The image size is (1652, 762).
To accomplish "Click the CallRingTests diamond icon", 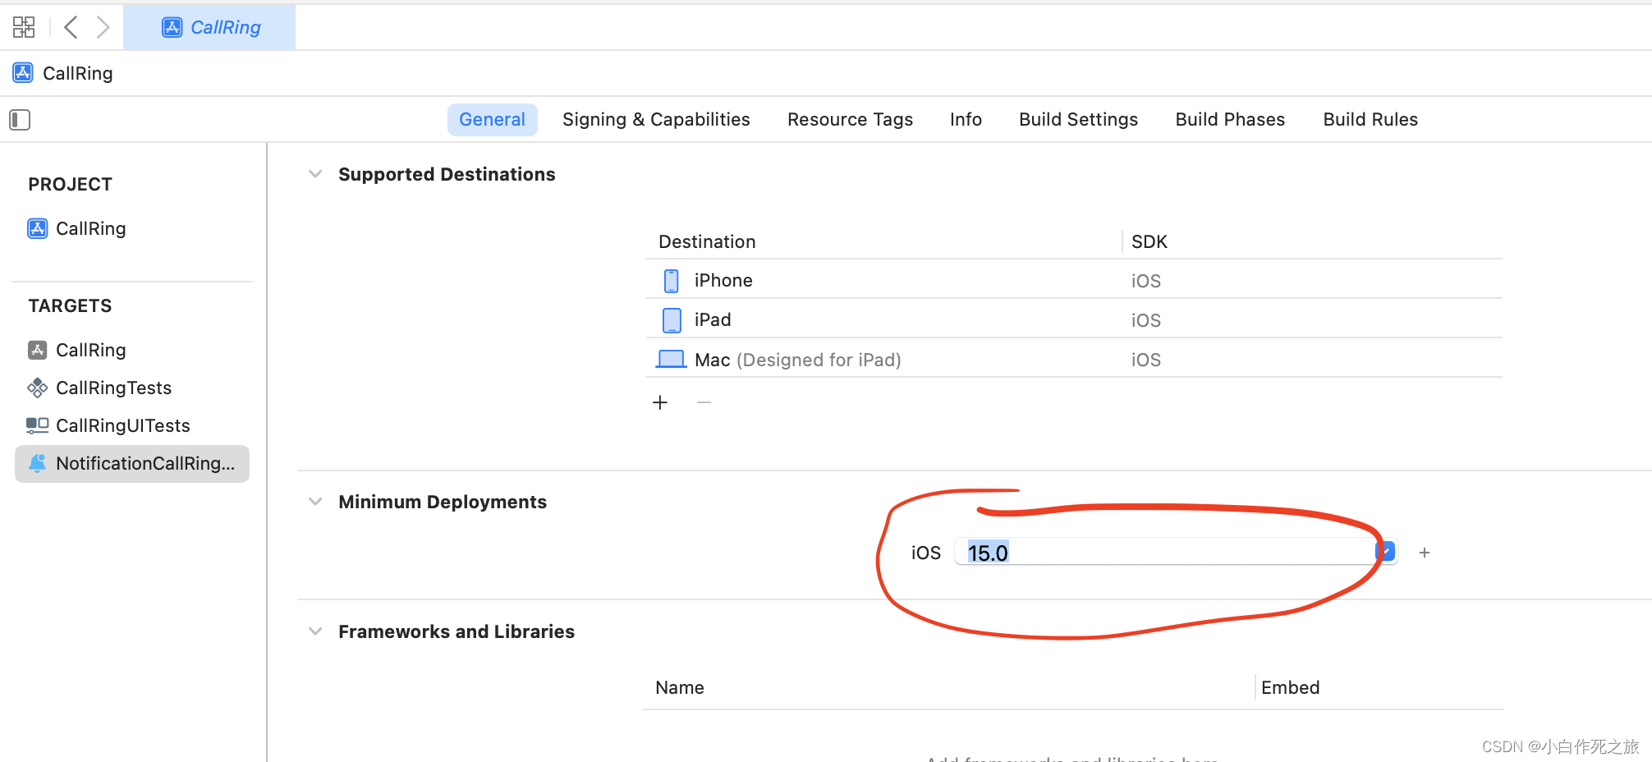I will coord(38,388).
